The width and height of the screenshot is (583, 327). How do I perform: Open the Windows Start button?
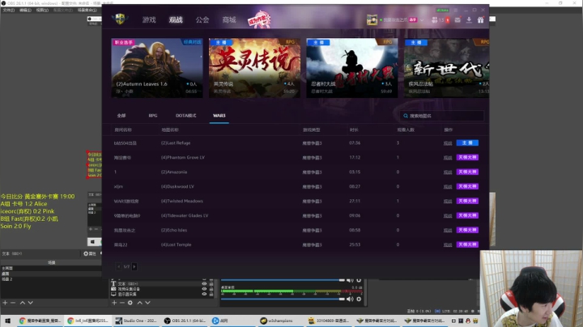click(8, 321)
